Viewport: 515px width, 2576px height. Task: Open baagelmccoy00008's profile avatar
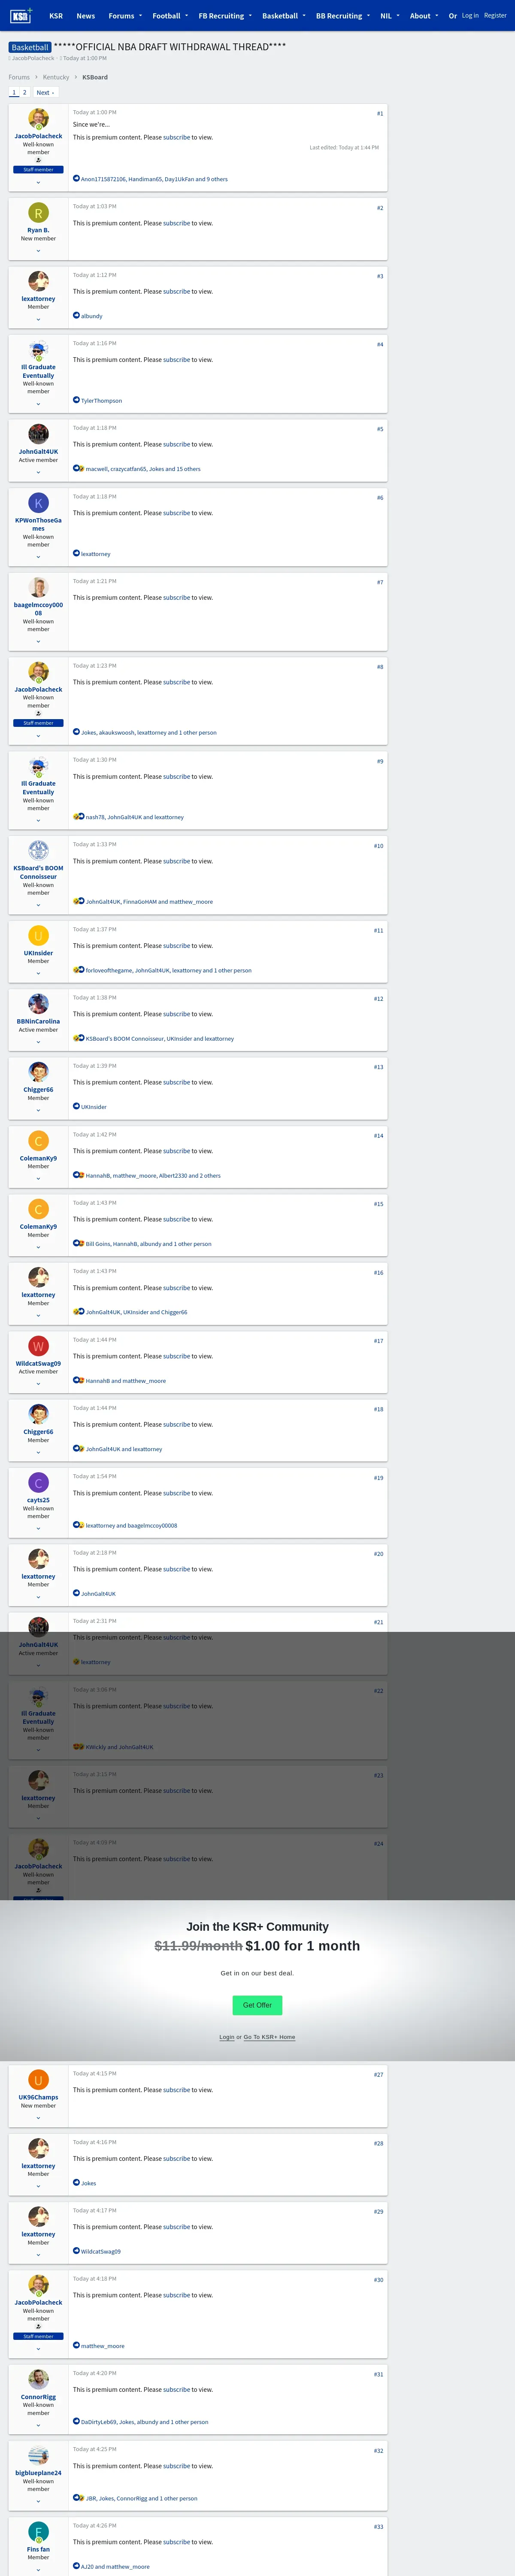(38, 587)
